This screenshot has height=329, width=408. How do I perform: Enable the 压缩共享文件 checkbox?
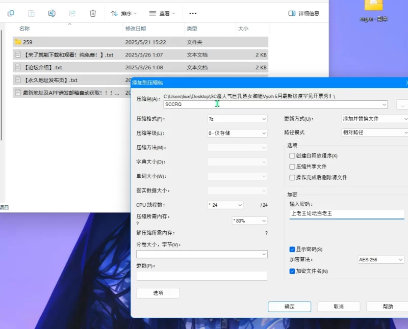pos(292,167)
